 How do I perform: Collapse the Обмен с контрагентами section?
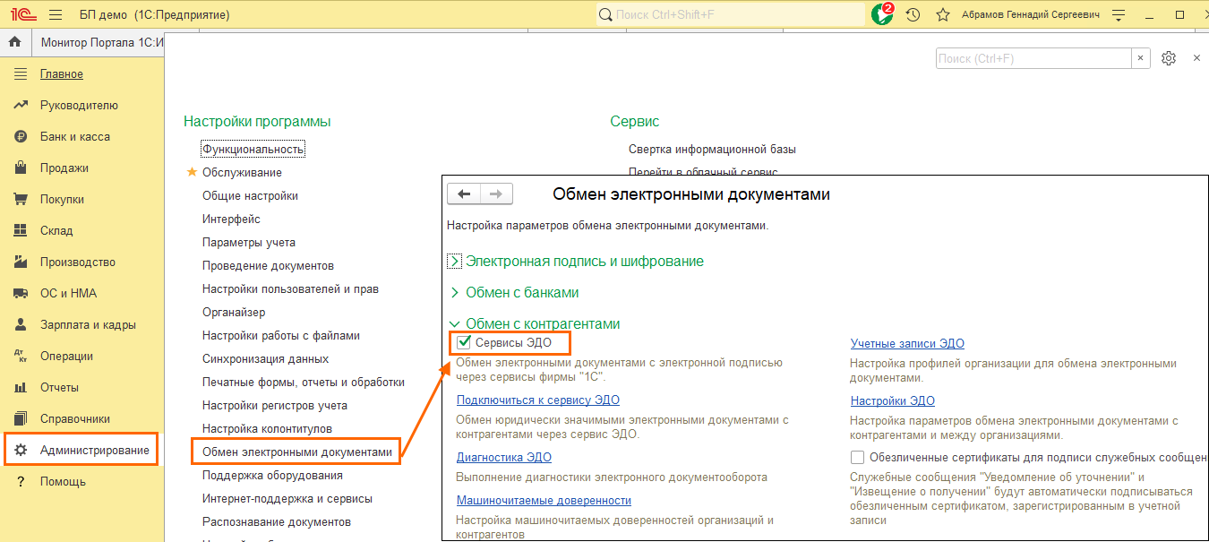455,324
